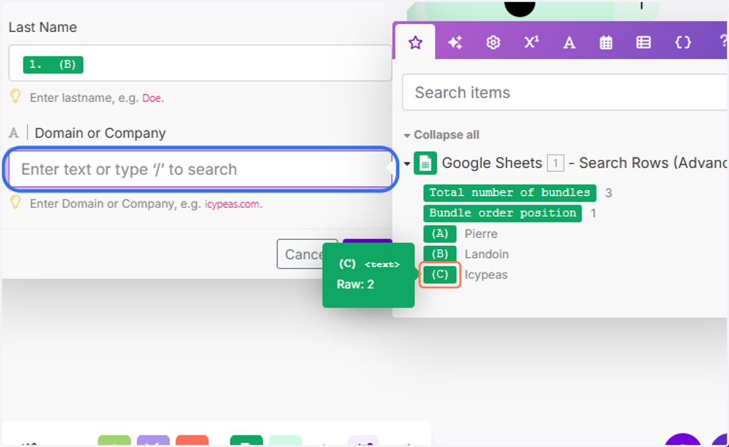Click the module number 1 badge

pos(555,163)
